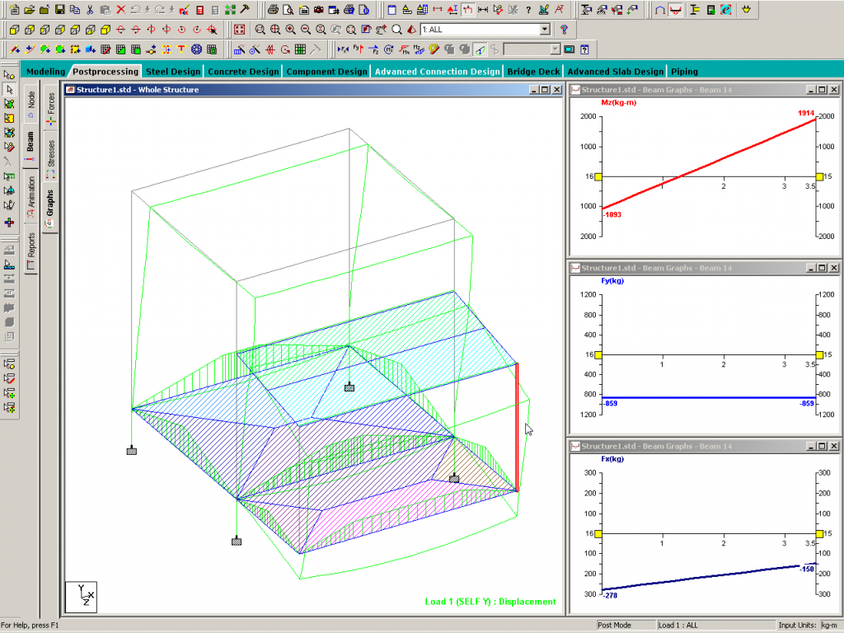The image size is (844, 633).
Task: Toggle the pressed load display button
Action: pyautogui.click(x=468, y=10)
